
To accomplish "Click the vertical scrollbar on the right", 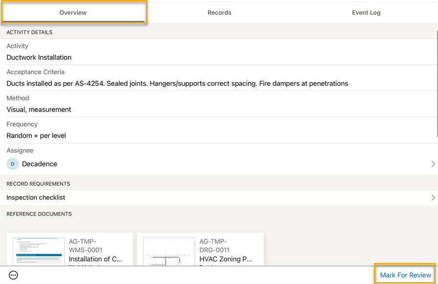I will [437, 83].
